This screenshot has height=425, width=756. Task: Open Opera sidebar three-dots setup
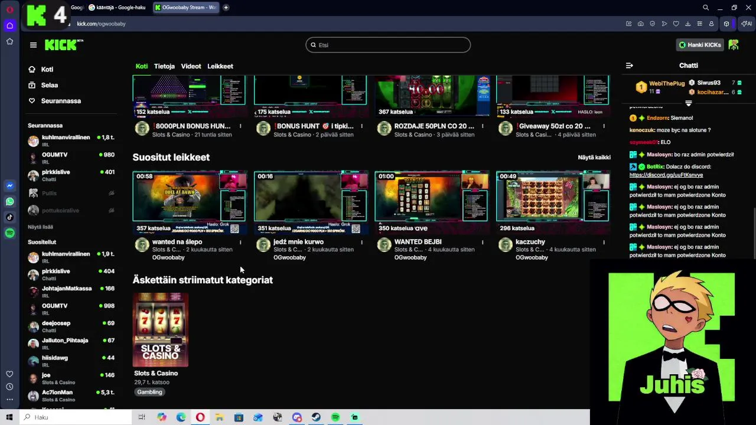(9, 400)
